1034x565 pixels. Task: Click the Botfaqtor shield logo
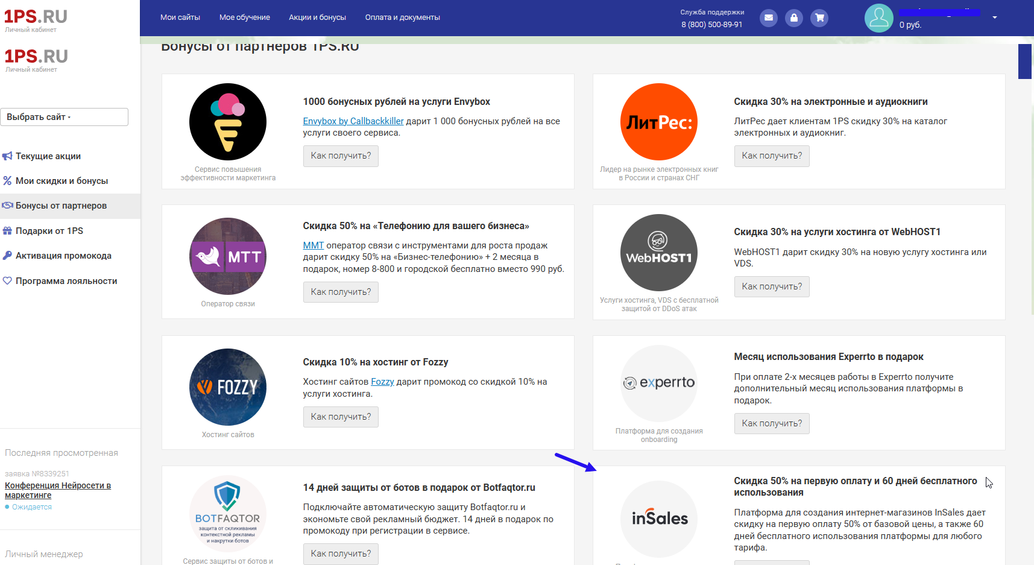pos(228,514)
